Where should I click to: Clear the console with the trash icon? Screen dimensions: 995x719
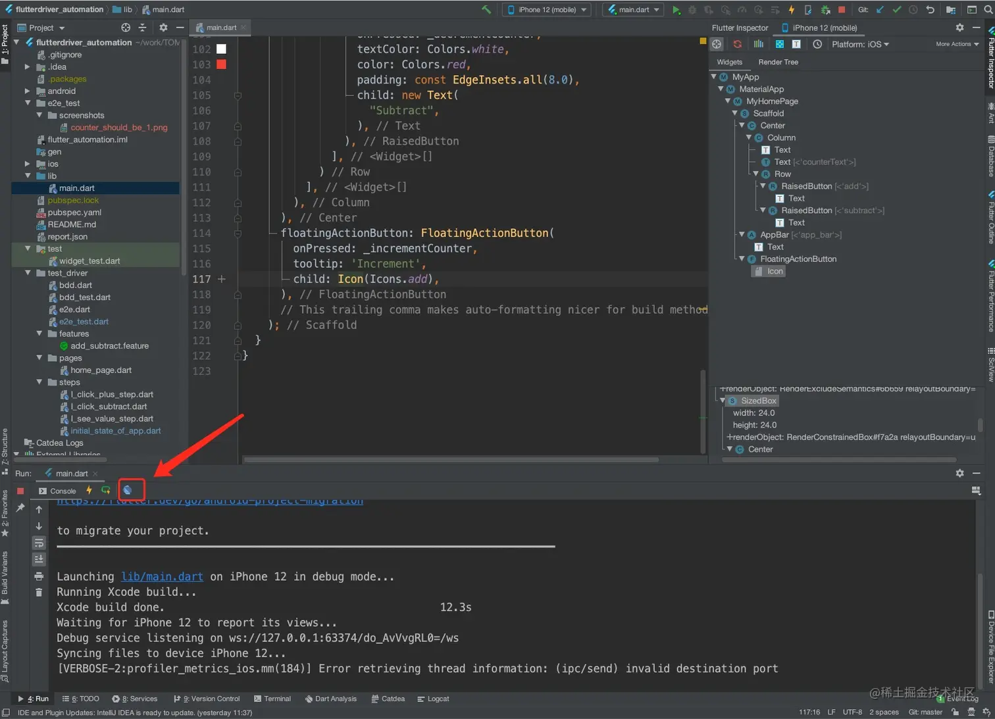click(39, 592)
